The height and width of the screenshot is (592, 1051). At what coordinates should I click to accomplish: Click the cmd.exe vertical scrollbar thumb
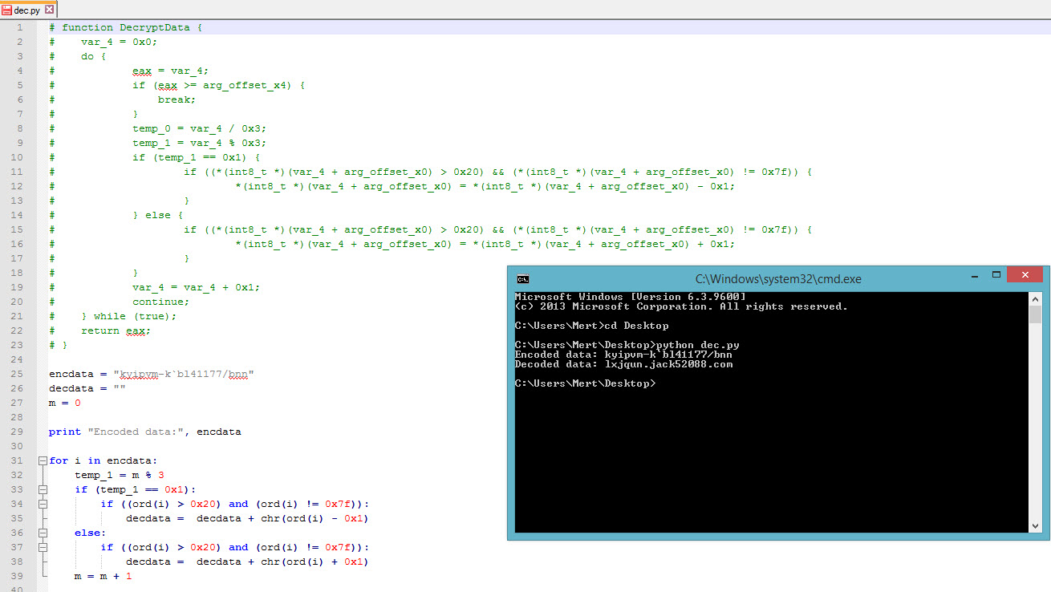pos(1035,314)
